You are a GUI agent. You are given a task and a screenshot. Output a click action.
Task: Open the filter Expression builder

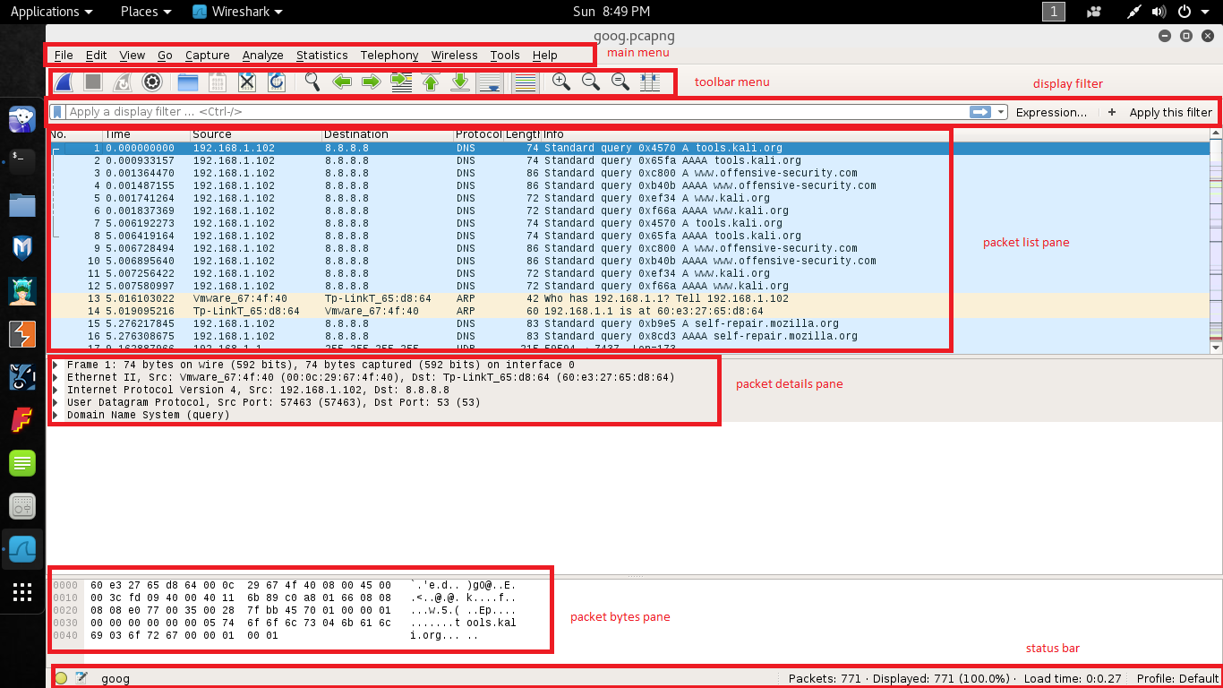(x=1052, y=111)
